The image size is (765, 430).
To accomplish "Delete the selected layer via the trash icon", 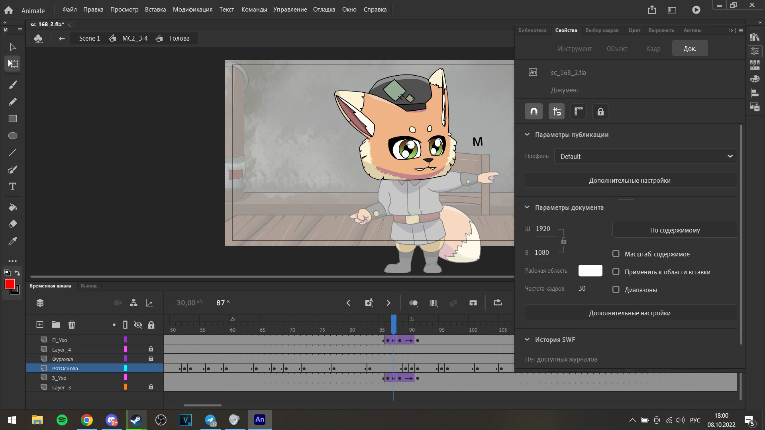I will [x=72, y=324].
